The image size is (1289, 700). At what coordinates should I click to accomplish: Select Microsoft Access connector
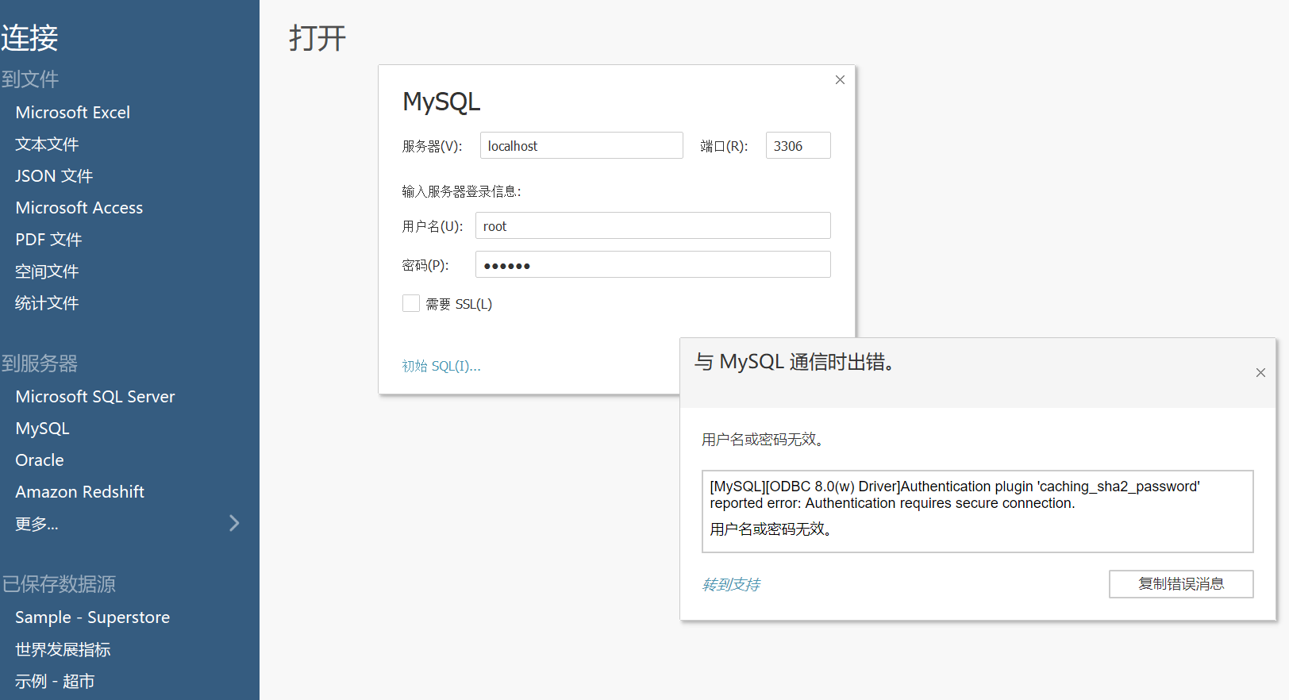coord(79,208)
